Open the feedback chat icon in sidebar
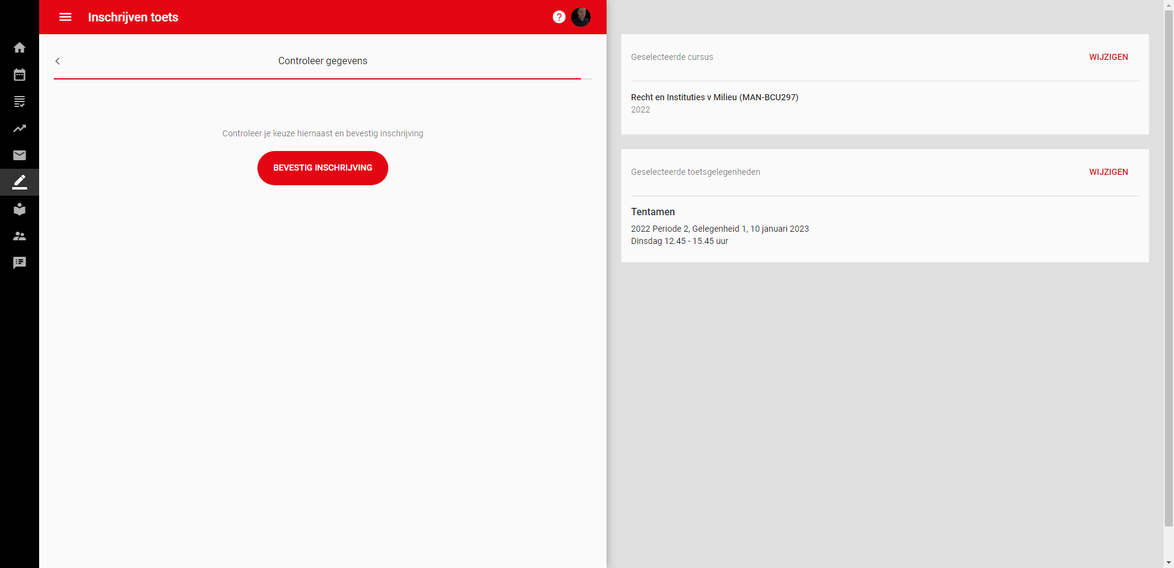1174x568 pixels. coord(20,263)
